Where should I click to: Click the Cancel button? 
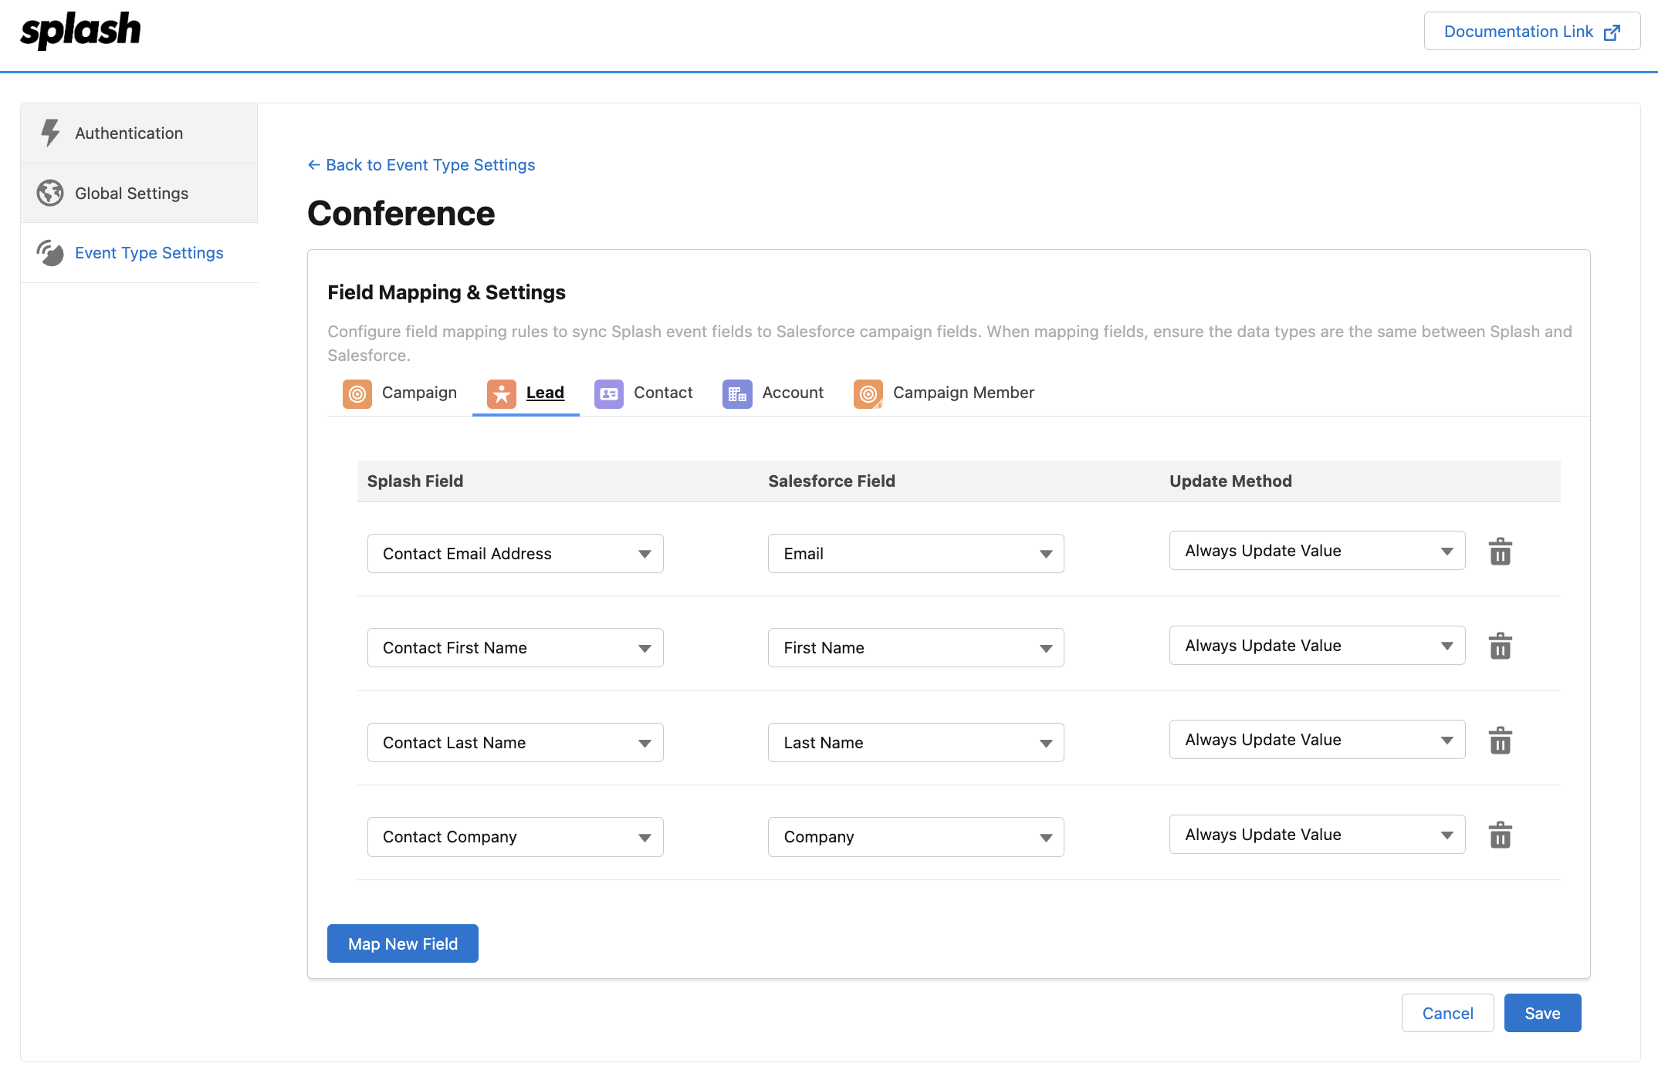pyautogui.click(x=1447, y=1013)
